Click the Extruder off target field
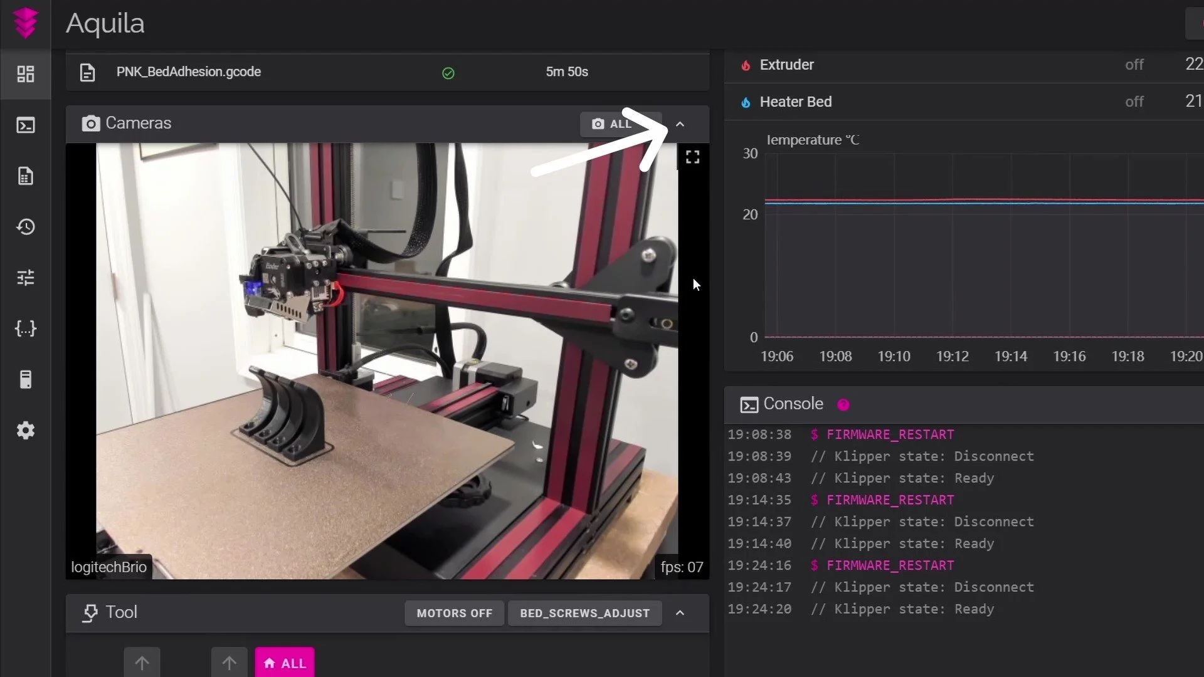1204x677 pixels. (1134, 65)
